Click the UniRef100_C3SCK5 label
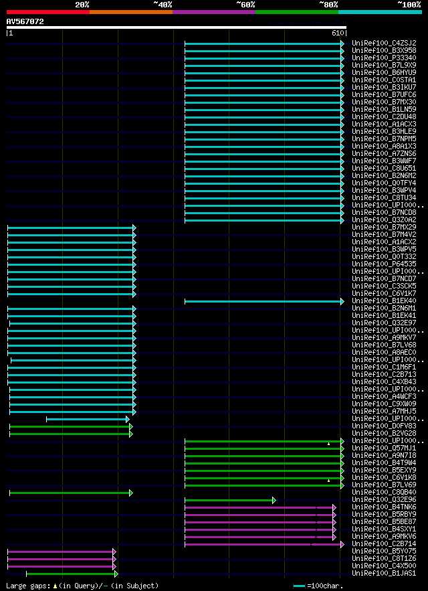The image size is (428, 591). pyautogui.click(x=384, y=286)
